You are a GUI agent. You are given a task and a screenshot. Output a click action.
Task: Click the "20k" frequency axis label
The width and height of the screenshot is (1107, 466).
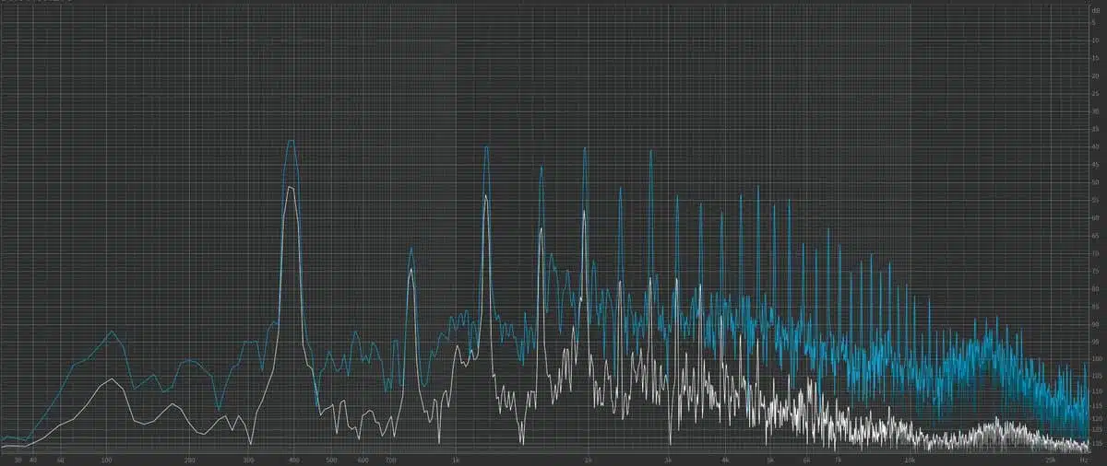[1049, 459]
